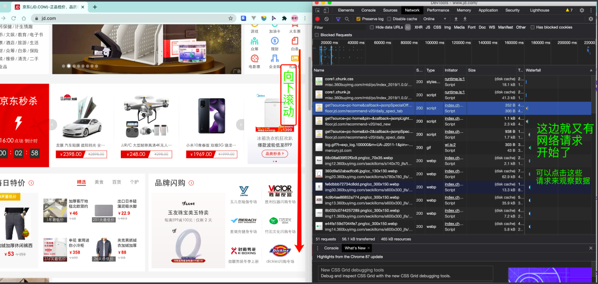Click the warnings count badge 7

[x=569, y=10]
